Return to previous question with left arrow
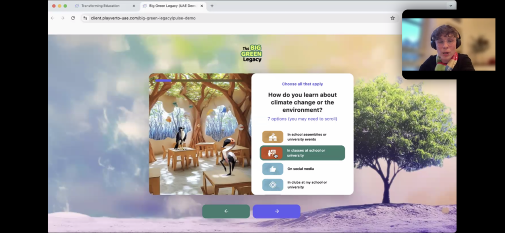Screen dimensions: 505x233 point(226,211)
